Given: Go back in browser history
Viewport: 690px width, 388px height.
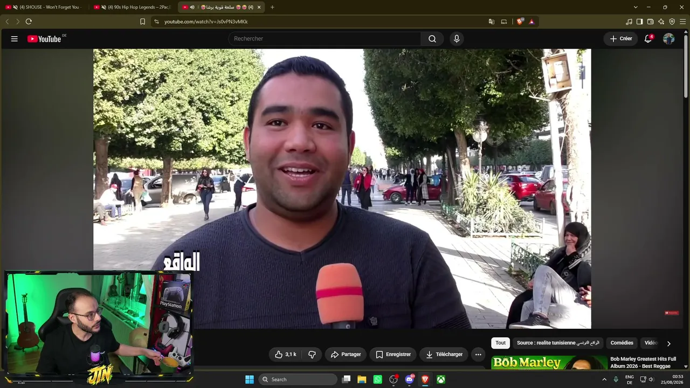Looking at the screenshot, I should (x=7, y=22).
